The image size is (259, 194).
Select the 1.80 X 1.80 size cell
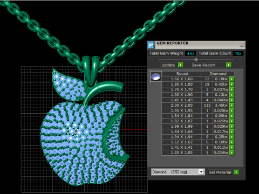[182, 84]
